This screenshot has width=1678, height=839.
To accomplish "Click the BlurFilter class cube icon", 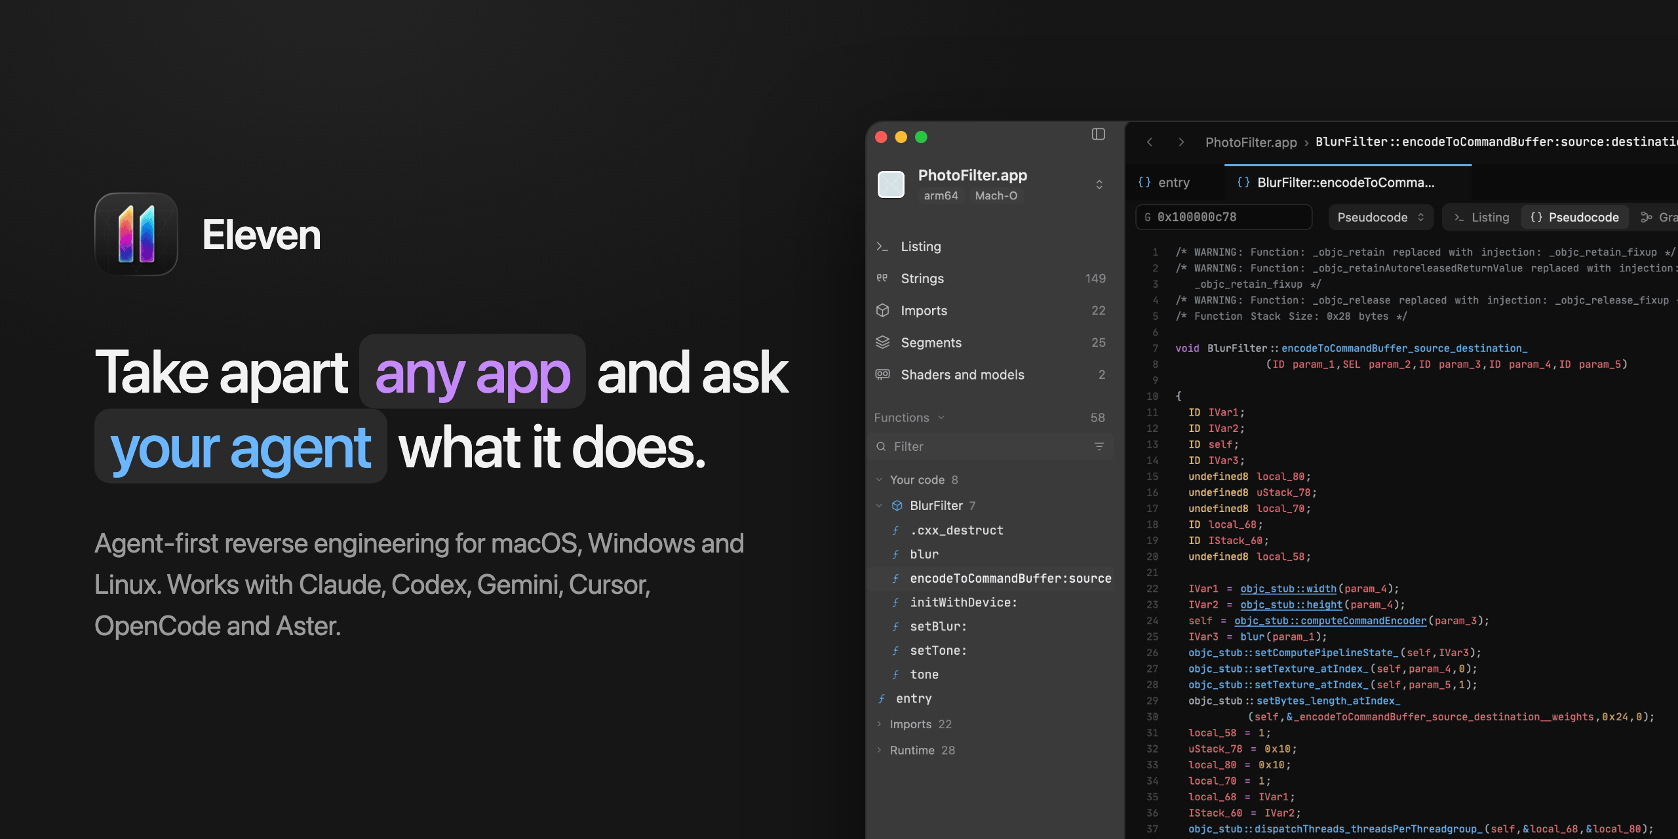I will coord(897,506).
